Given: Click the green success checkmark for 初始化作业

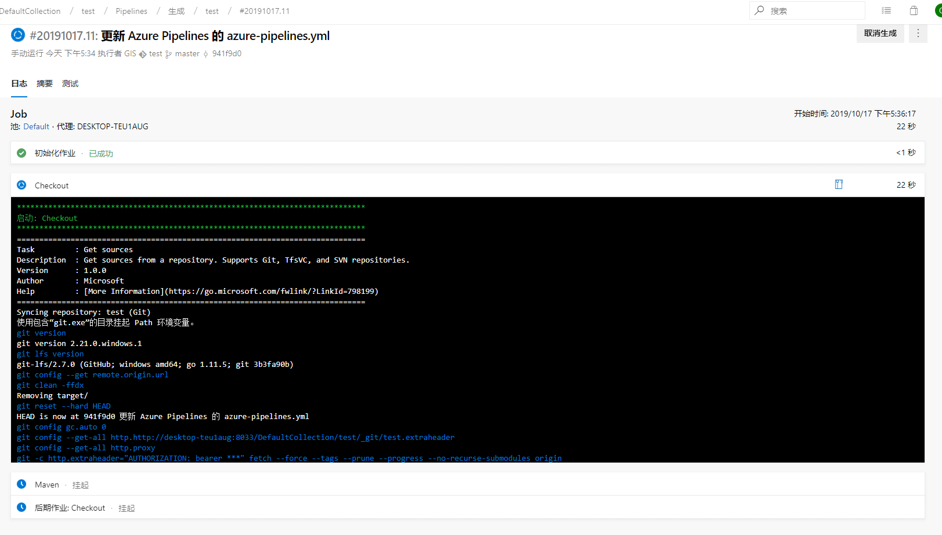Looking at the screenshot, I should (21, 153).
